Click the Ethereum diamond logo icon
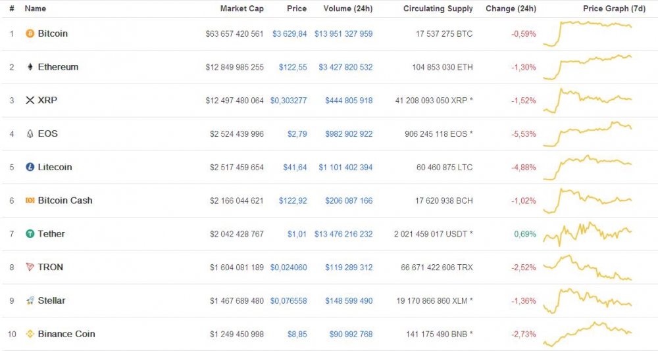658x351 pixels. [x=30, y=67]
